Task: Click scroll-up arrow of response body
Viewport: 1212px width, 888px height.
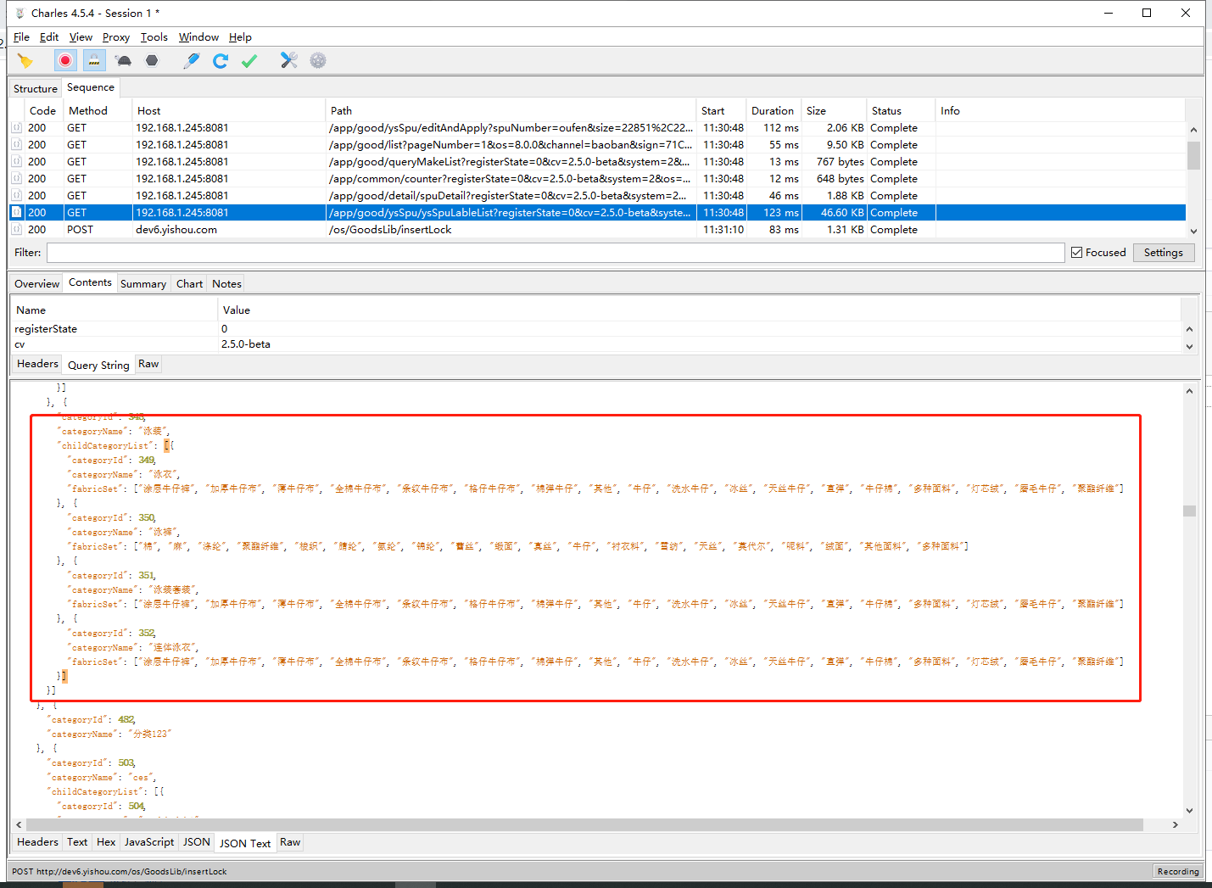Action: pos(1189,391)
